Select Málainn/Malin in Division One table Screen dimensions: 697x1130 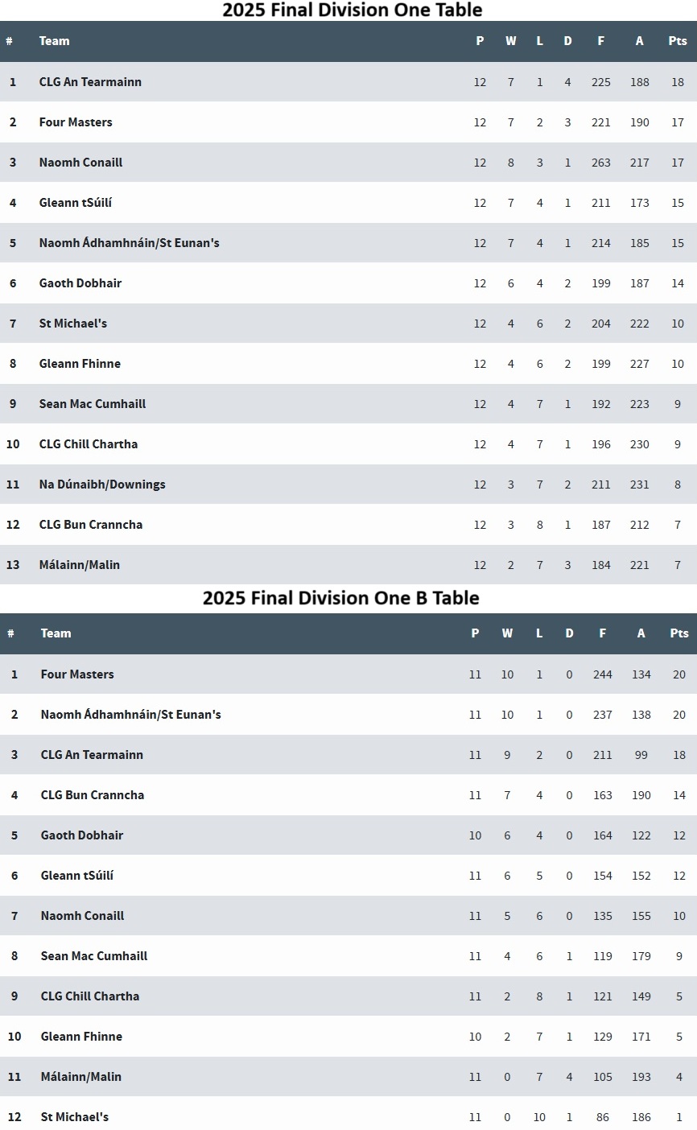coord(80,565)
